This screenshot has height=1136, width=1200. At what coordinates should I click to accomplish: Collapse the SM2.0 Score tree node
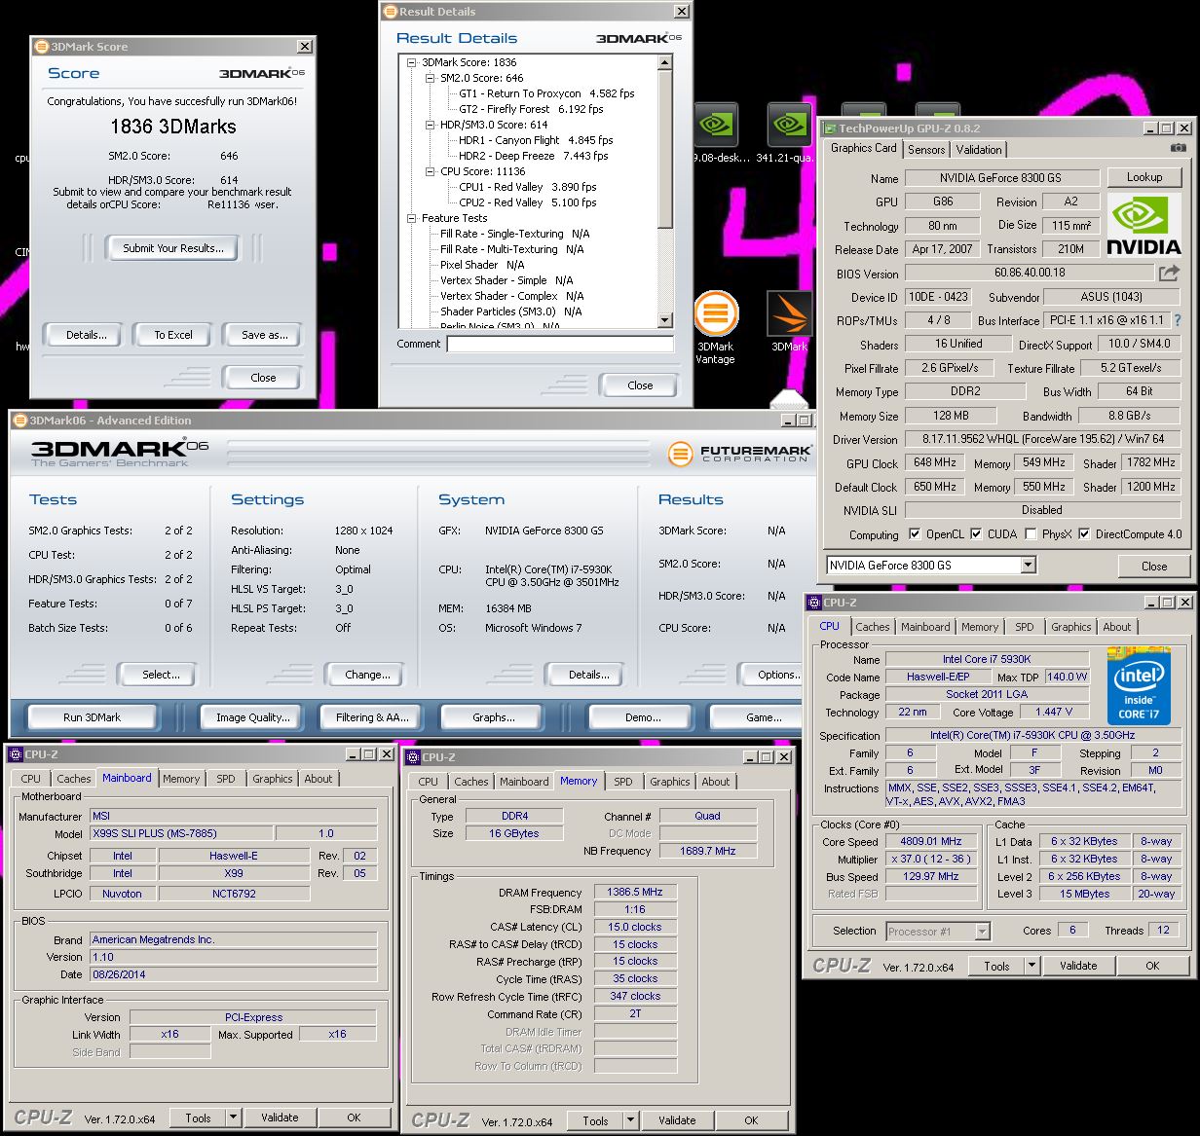pyautogui.click(x=430, y=78)
